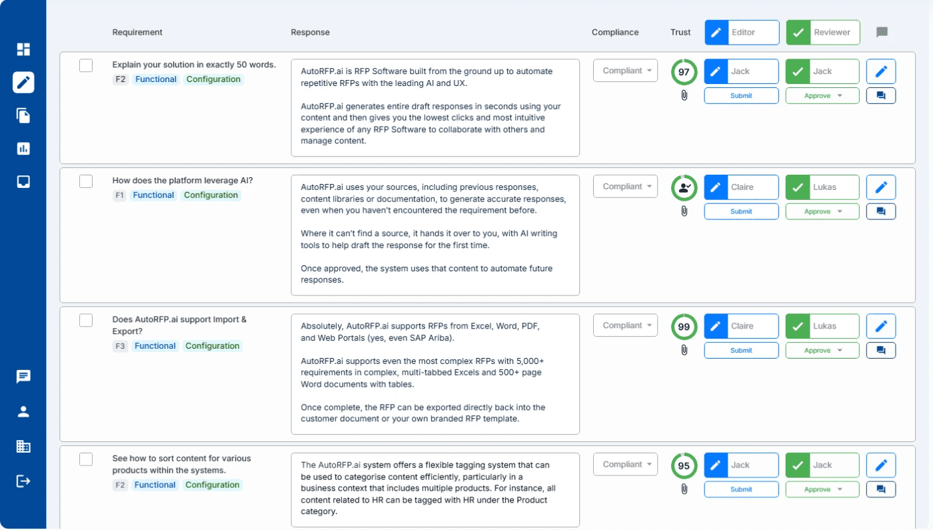
Task: Click the paperclip attachment on the first row
Action: click(x=683, y=95)
